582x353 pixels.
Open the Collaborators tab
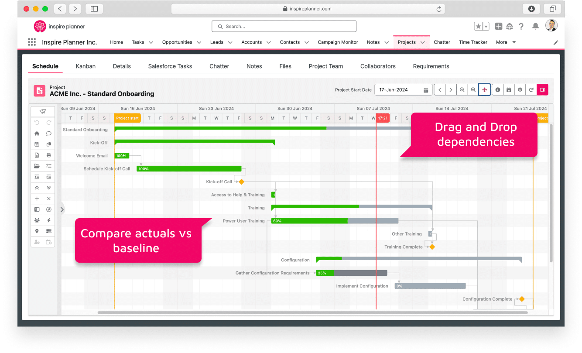tap(378, 66)
